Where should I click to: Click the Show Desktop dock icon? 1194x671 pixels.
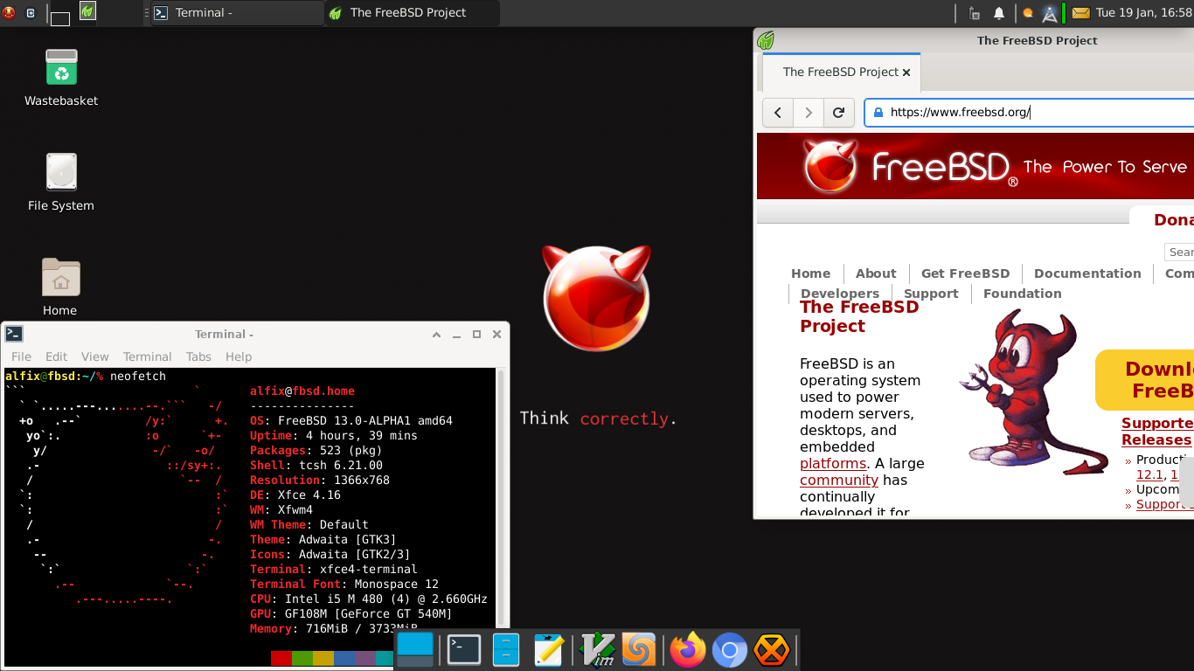(415, 650)
